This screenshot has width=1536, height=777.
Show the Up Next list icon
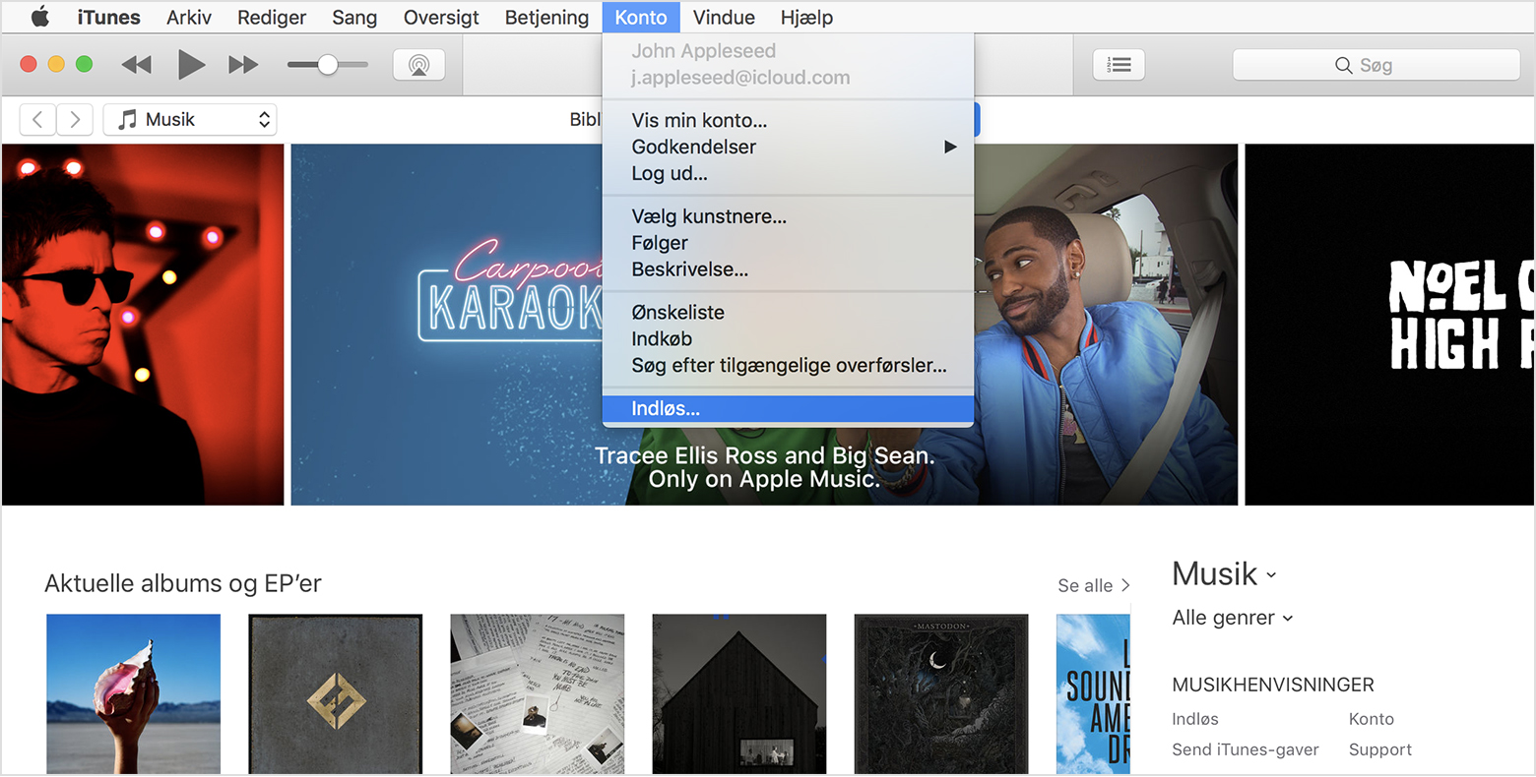[1119, 65]
